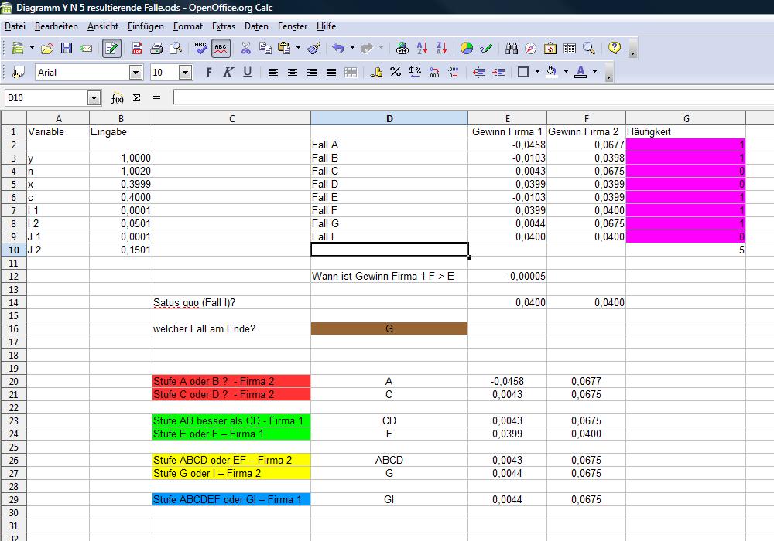The width and height of the screenshot is (774, 541).
Task: Toggle AutoSpellcheck with red wavy underline
Action: 221,48
